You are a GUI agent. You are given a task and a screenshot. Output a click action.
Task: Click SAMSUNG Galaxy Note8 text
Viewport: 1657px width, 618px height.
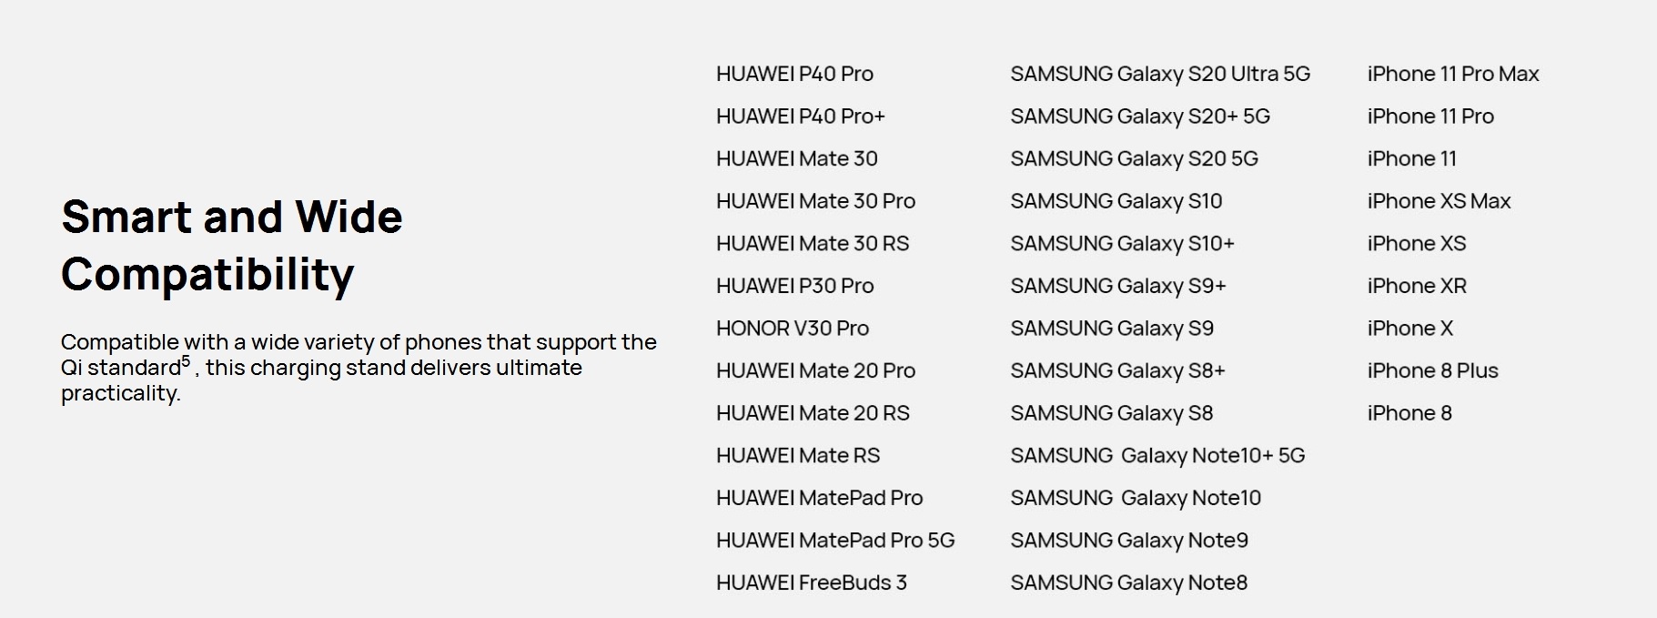coord(1128,583)
